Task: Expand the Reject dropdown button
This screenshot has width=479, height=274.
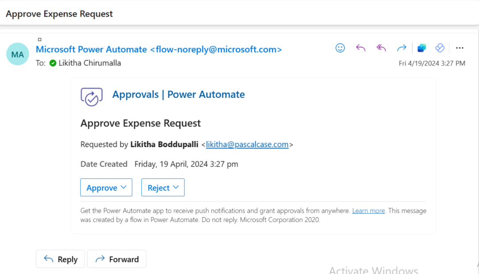Action: tap(163, 188)
